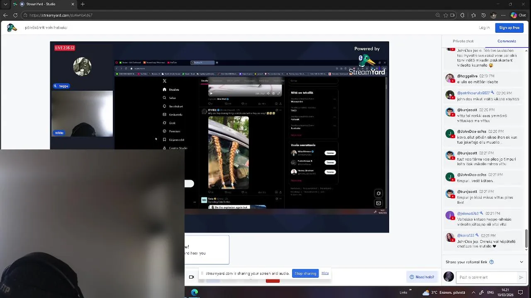Switch to the Private chat tab
The width and height of the screenshot is (531, 298).
[x=463, y=41]
